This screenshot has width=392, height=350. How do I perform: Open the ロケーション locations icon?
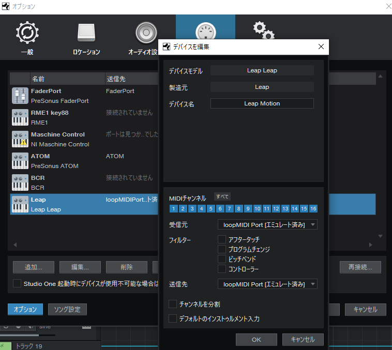pos(86,33)
